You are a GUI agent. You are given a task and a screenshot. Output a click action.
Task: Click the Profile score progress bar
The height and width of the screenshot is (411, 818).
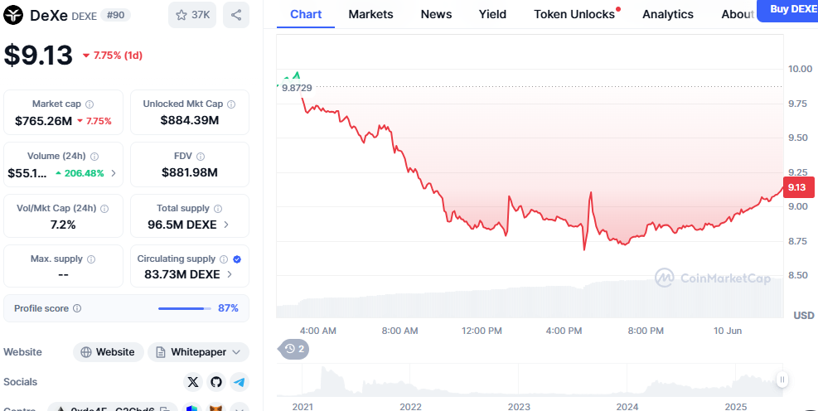(185, 309)
